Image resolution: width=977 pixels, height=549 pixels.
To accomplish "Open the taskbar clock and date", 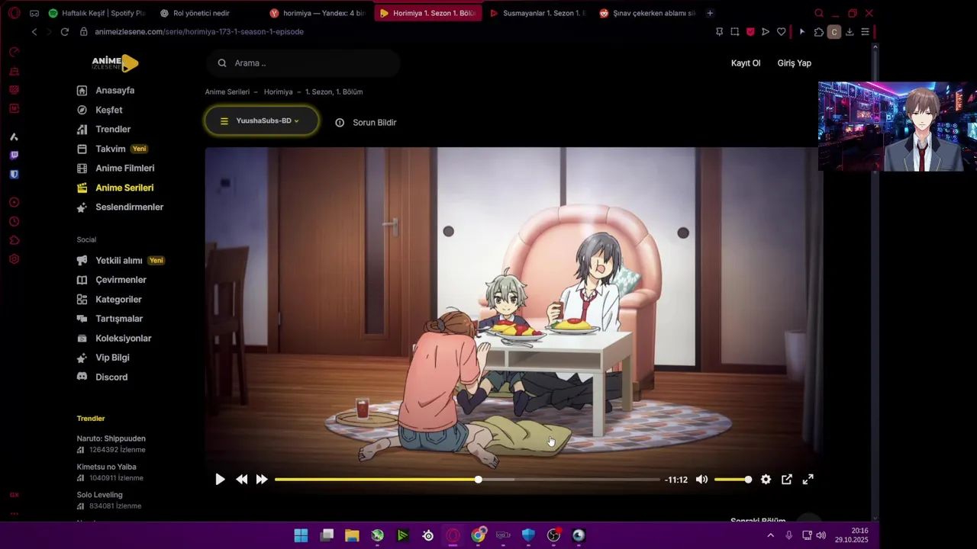I will (x=851, y=535).
